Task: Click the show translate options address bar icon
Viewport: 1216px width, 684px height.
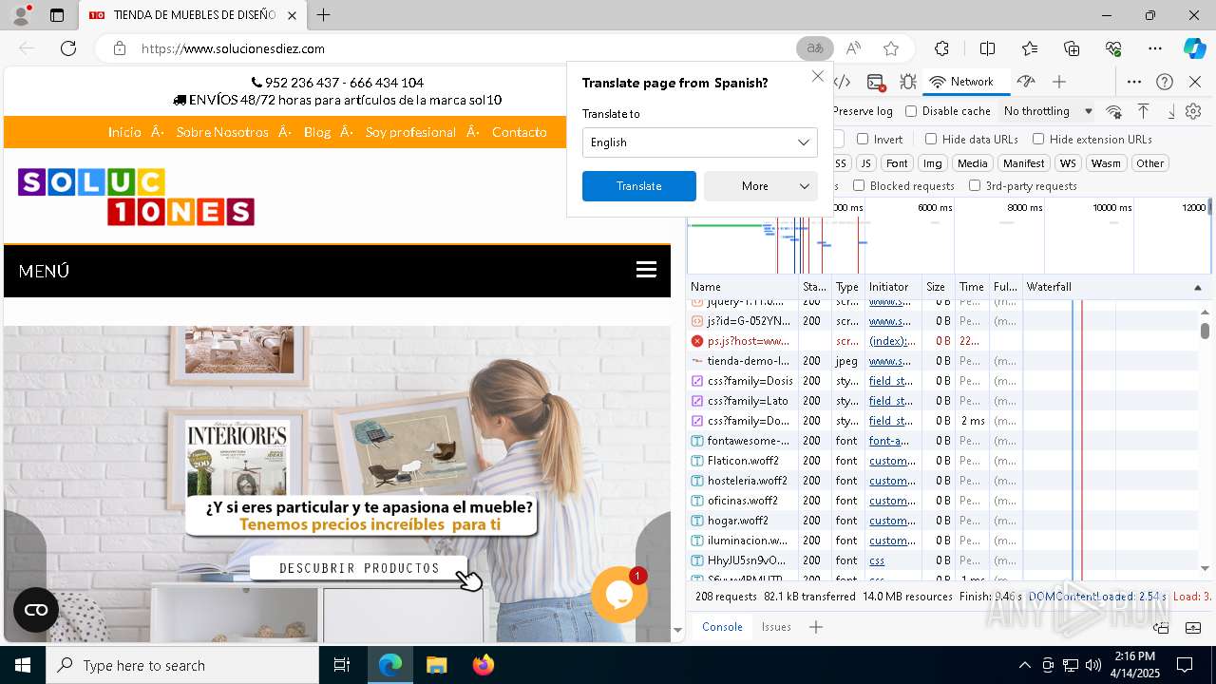Action: click(x=815, y=48)
